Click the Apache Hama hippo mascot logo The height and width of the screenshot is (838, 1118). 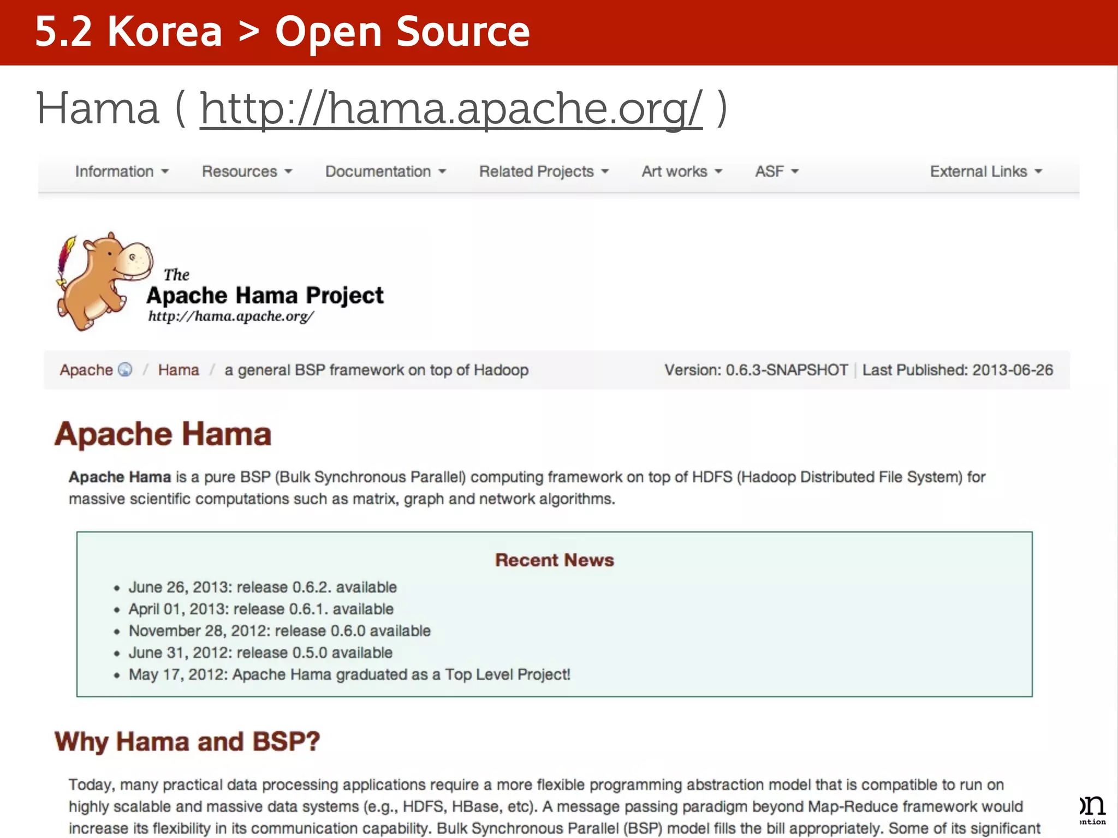(x=104, y=281)
